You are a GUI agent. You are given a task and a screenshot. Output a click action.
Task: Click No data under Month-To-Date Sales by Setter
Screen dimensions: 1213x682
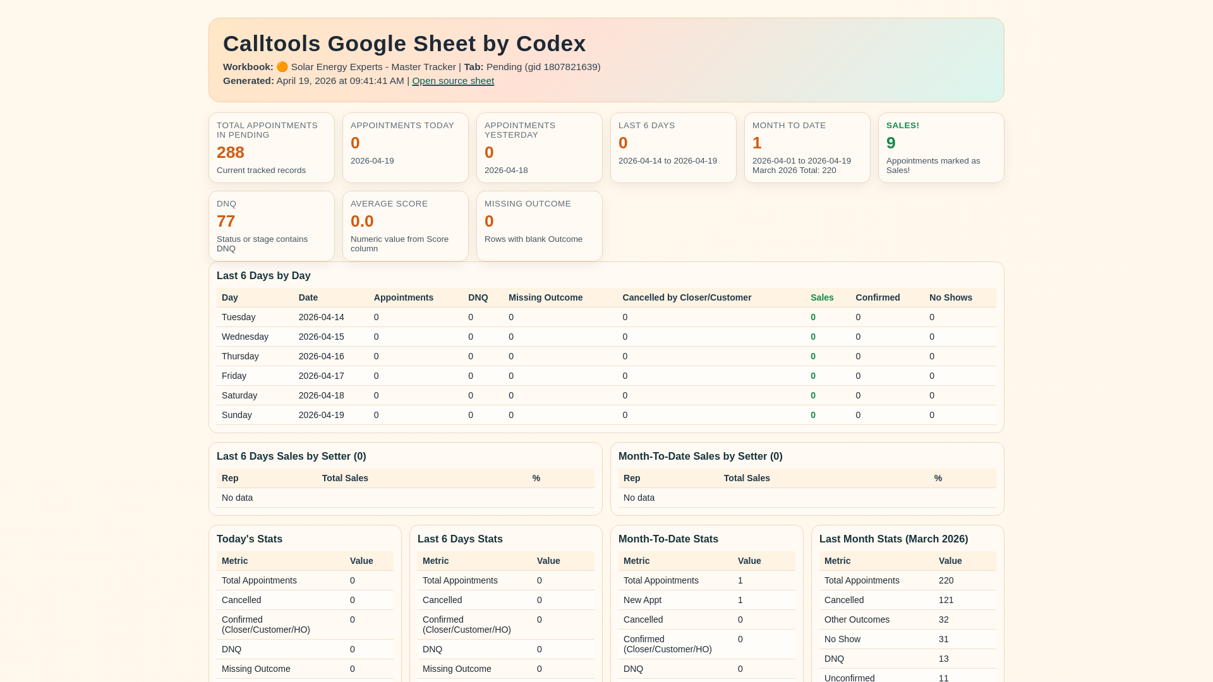coord(639,498)
